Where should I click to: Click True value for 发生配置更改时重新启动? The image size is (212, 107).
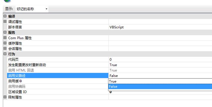[x=160, y=65]
